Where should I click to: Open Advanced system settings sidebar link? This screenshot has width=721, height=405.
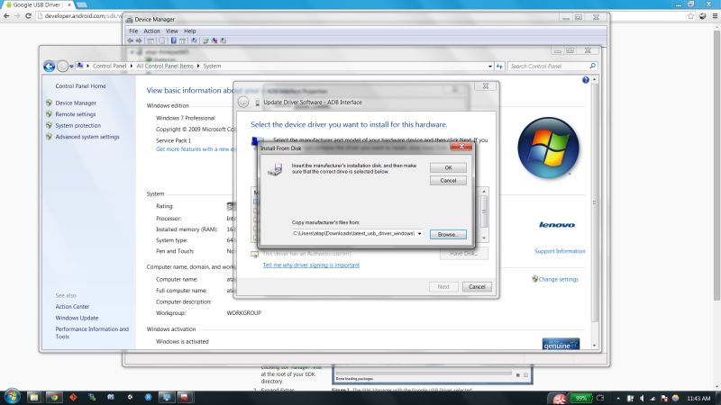(x=87, y=137)
